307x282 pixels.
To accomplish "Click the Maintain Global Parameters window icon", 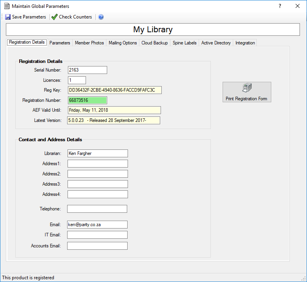I will [7, 6].
